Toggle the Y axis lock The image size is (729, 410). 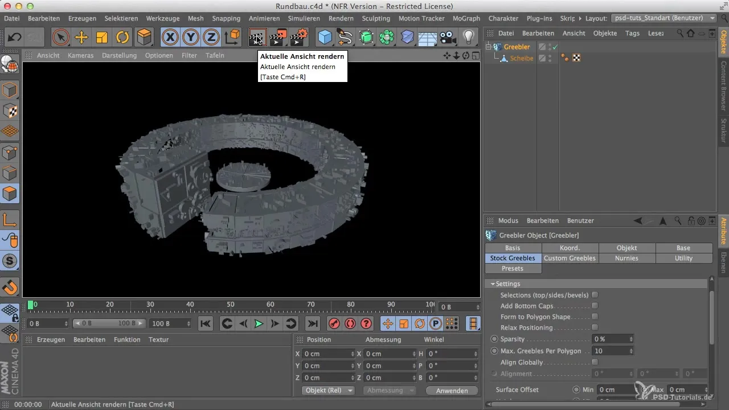(x=191, y=38)
